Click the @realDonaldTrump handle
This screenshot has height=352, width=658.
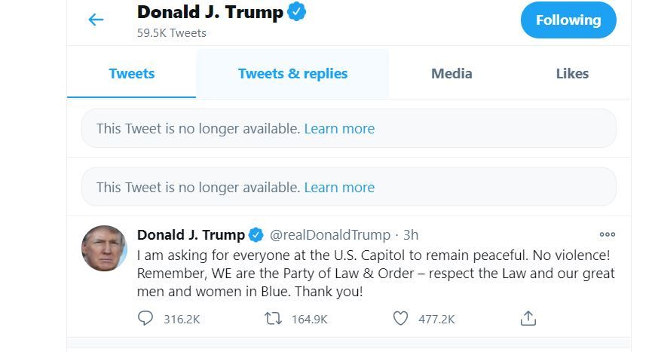click(330, 235)
